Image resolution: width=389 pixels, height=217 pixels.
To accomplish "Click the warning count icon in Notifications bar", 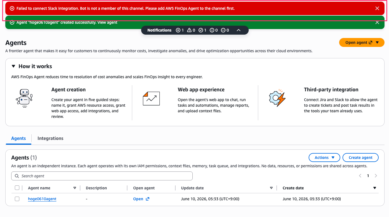I will tap(189, 30).
